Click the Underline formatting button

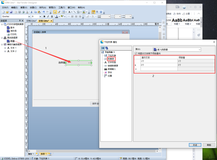pos(52,16)
